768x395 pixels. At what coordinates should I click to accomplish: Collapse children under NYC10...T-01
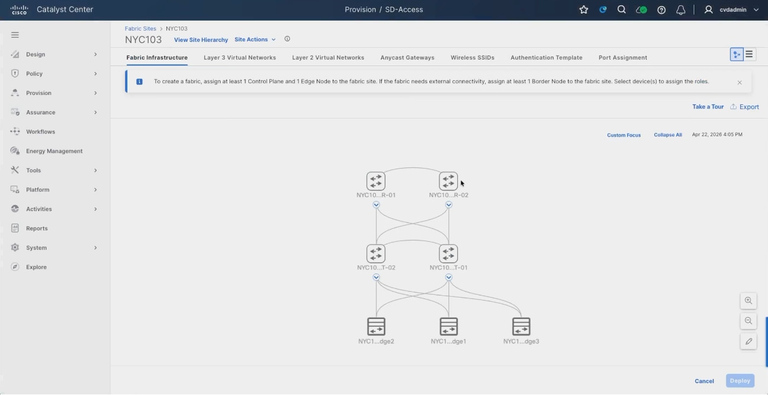[448, 277]
